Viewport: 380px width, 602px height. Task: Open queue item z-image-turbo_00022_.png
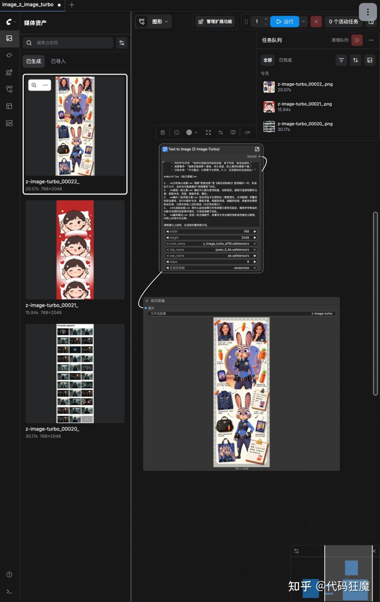tap(318, 87)
